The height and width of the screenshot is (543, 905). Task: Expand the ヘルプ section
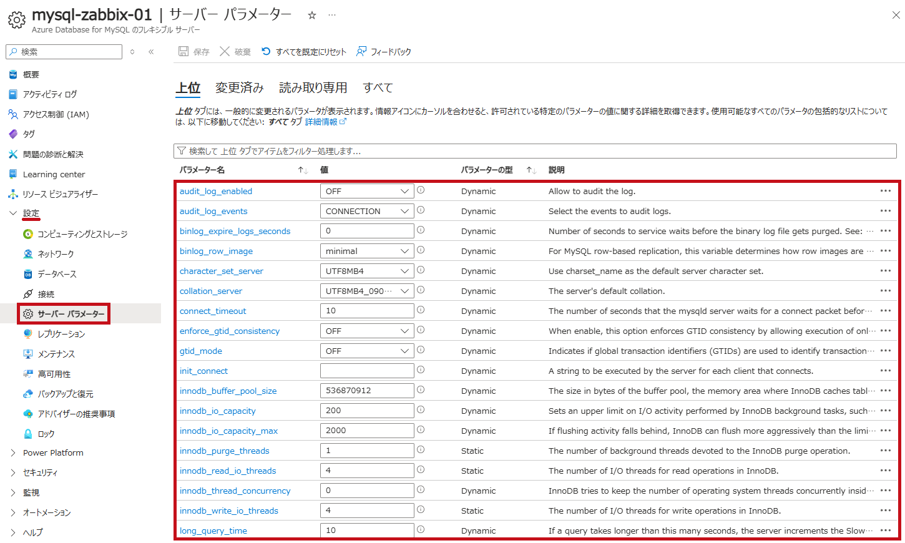click(x=13, y=532)
